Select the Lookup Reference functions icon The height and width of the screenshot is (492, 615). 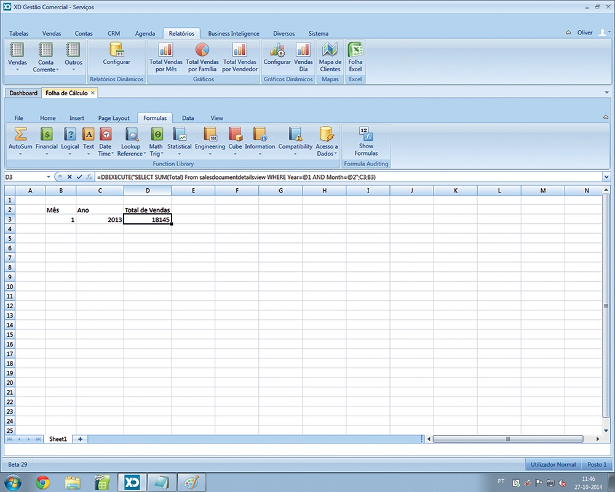point(131,135)
